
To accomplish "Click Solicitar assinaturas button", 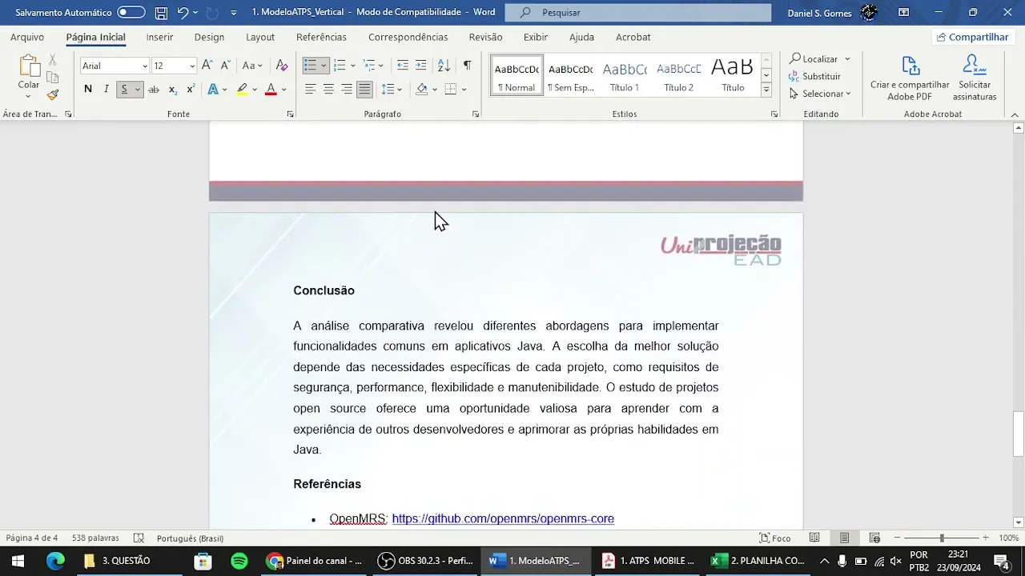I will click(x=975, y=78).
